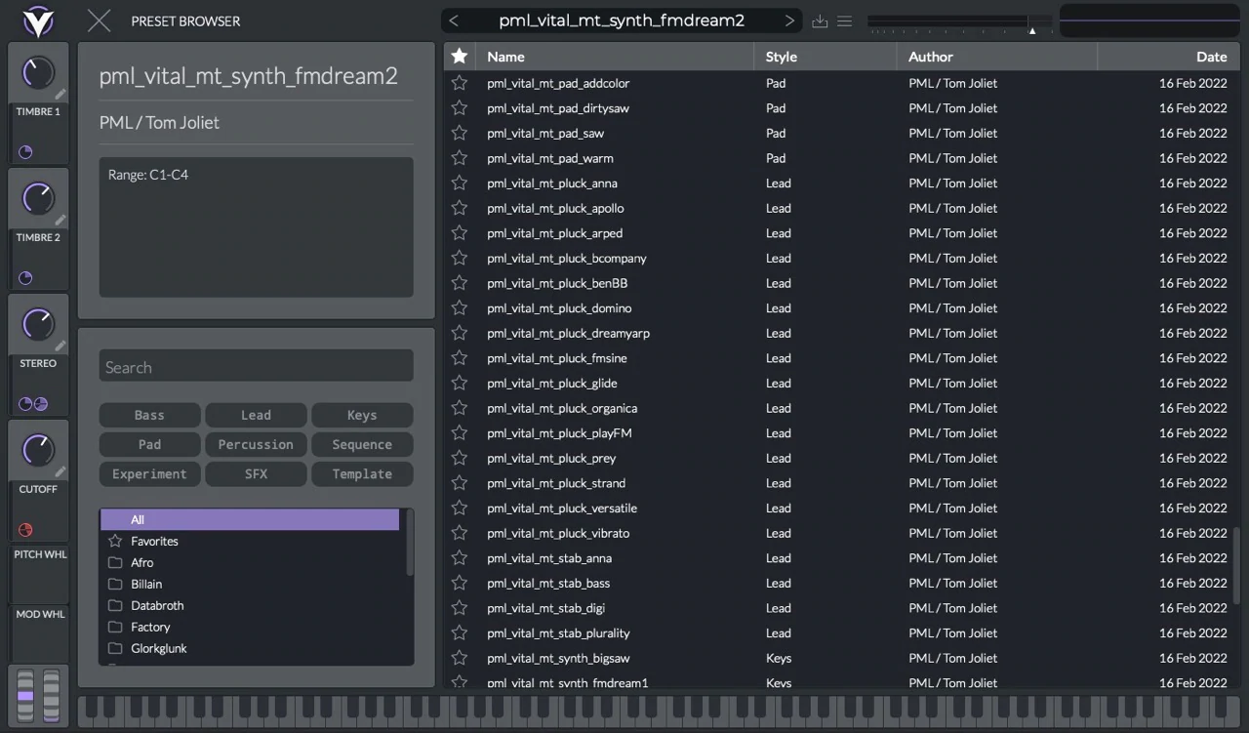1249x733 pixels.
Task: Click the Vital logo icon
Action: pos(38,20)
